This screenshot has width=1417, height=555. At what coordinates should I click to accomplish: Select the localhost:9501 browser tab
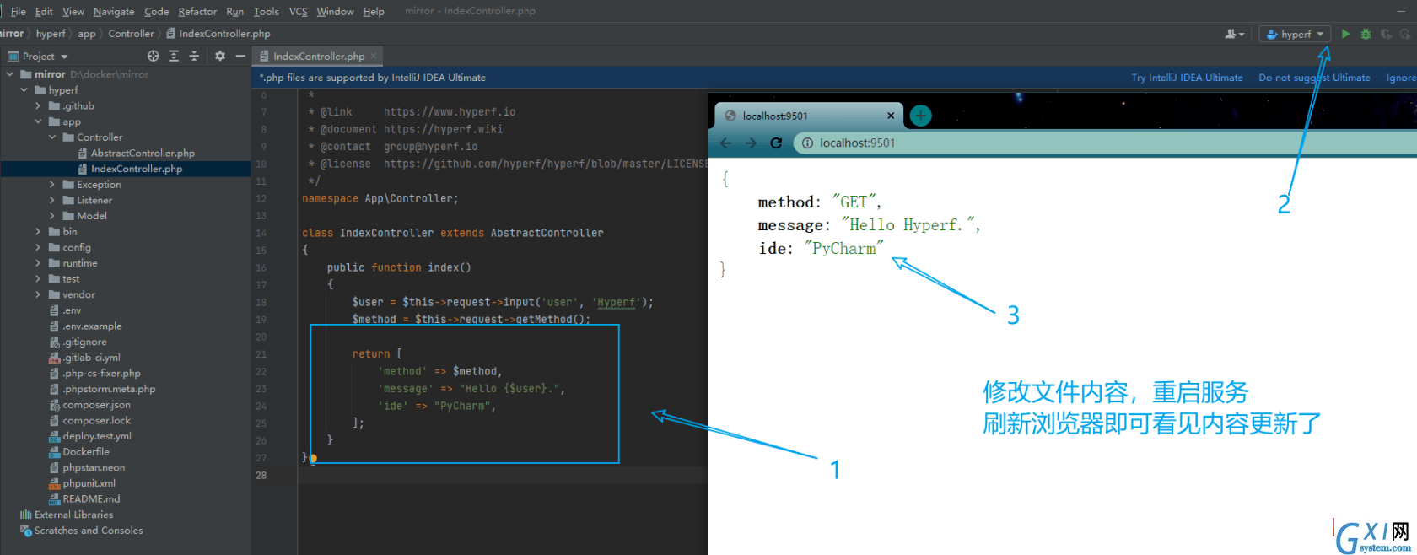(809, 116)
